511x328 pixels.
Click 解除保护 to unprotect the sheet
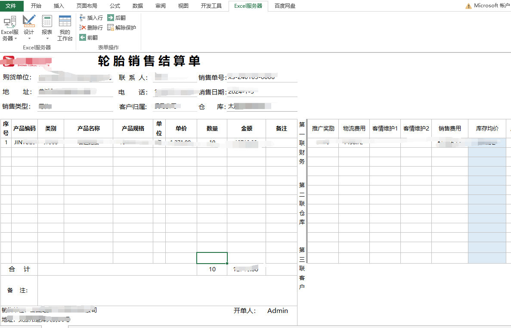121,27
